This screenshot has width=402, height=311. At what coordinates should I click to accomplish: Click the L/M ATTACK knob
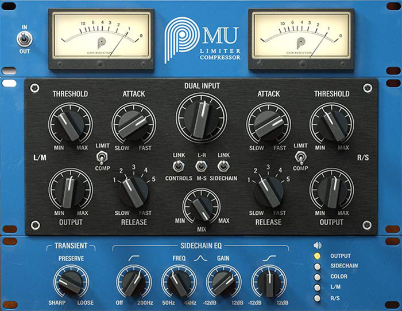134,124
